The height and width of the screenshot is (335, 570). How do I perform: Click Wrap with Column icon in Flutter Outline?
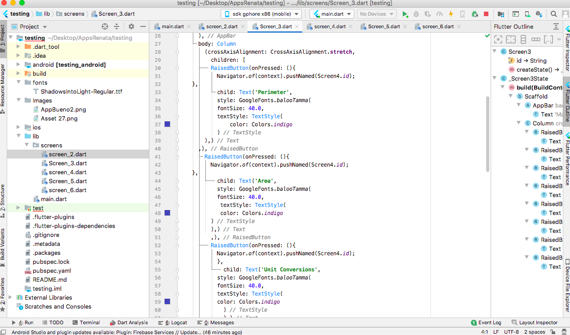click(523, 39)
